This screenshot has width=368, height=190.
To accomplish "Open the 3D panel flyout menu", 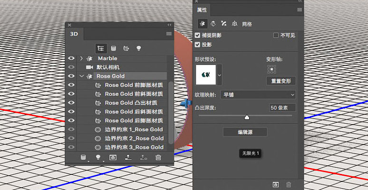I will 169,34.
